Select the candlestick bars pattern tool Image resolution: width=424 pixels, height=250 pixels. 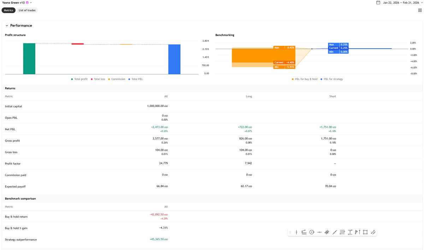click(x=327, y=232)
